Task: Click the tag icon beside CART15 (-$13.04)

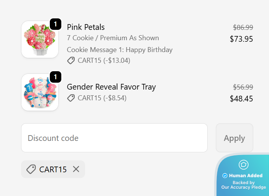Action: 71,60
